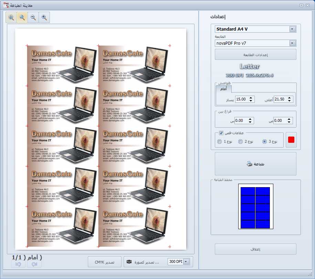Viewport: 315px width, 279px height.
Task: Click the هوامش margins group label
Action: tap(224, 83)
